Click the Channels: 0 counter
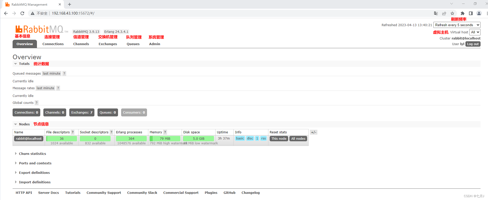The height and width of the screenshot is (200, 488). 55,112
